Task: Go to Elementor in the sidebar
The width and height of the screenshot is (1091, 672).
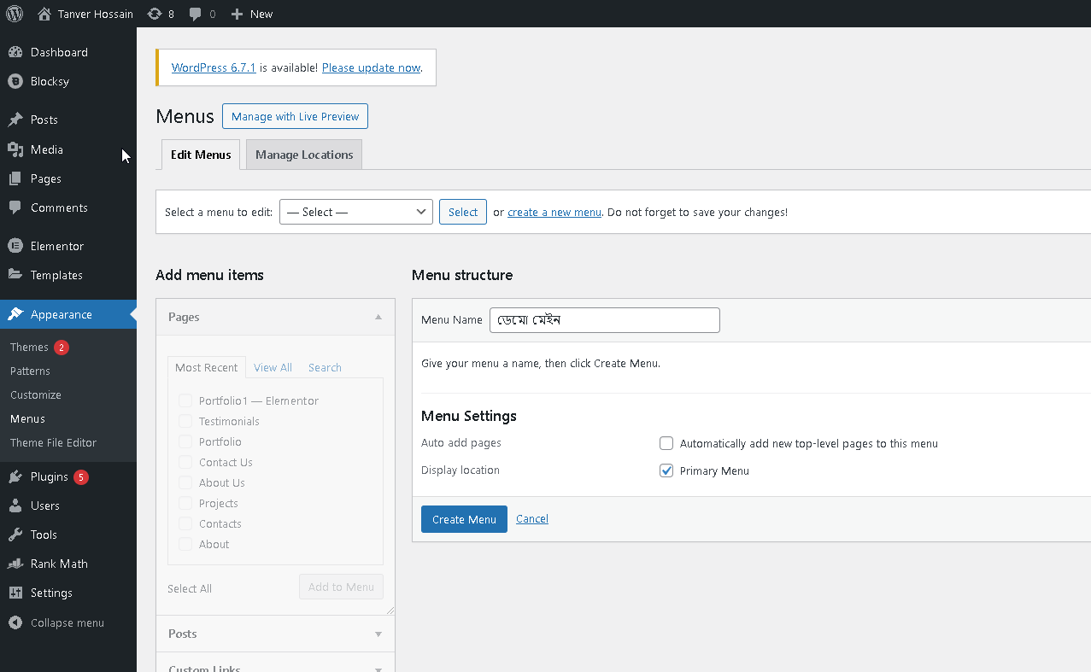Action: [56, 246]
